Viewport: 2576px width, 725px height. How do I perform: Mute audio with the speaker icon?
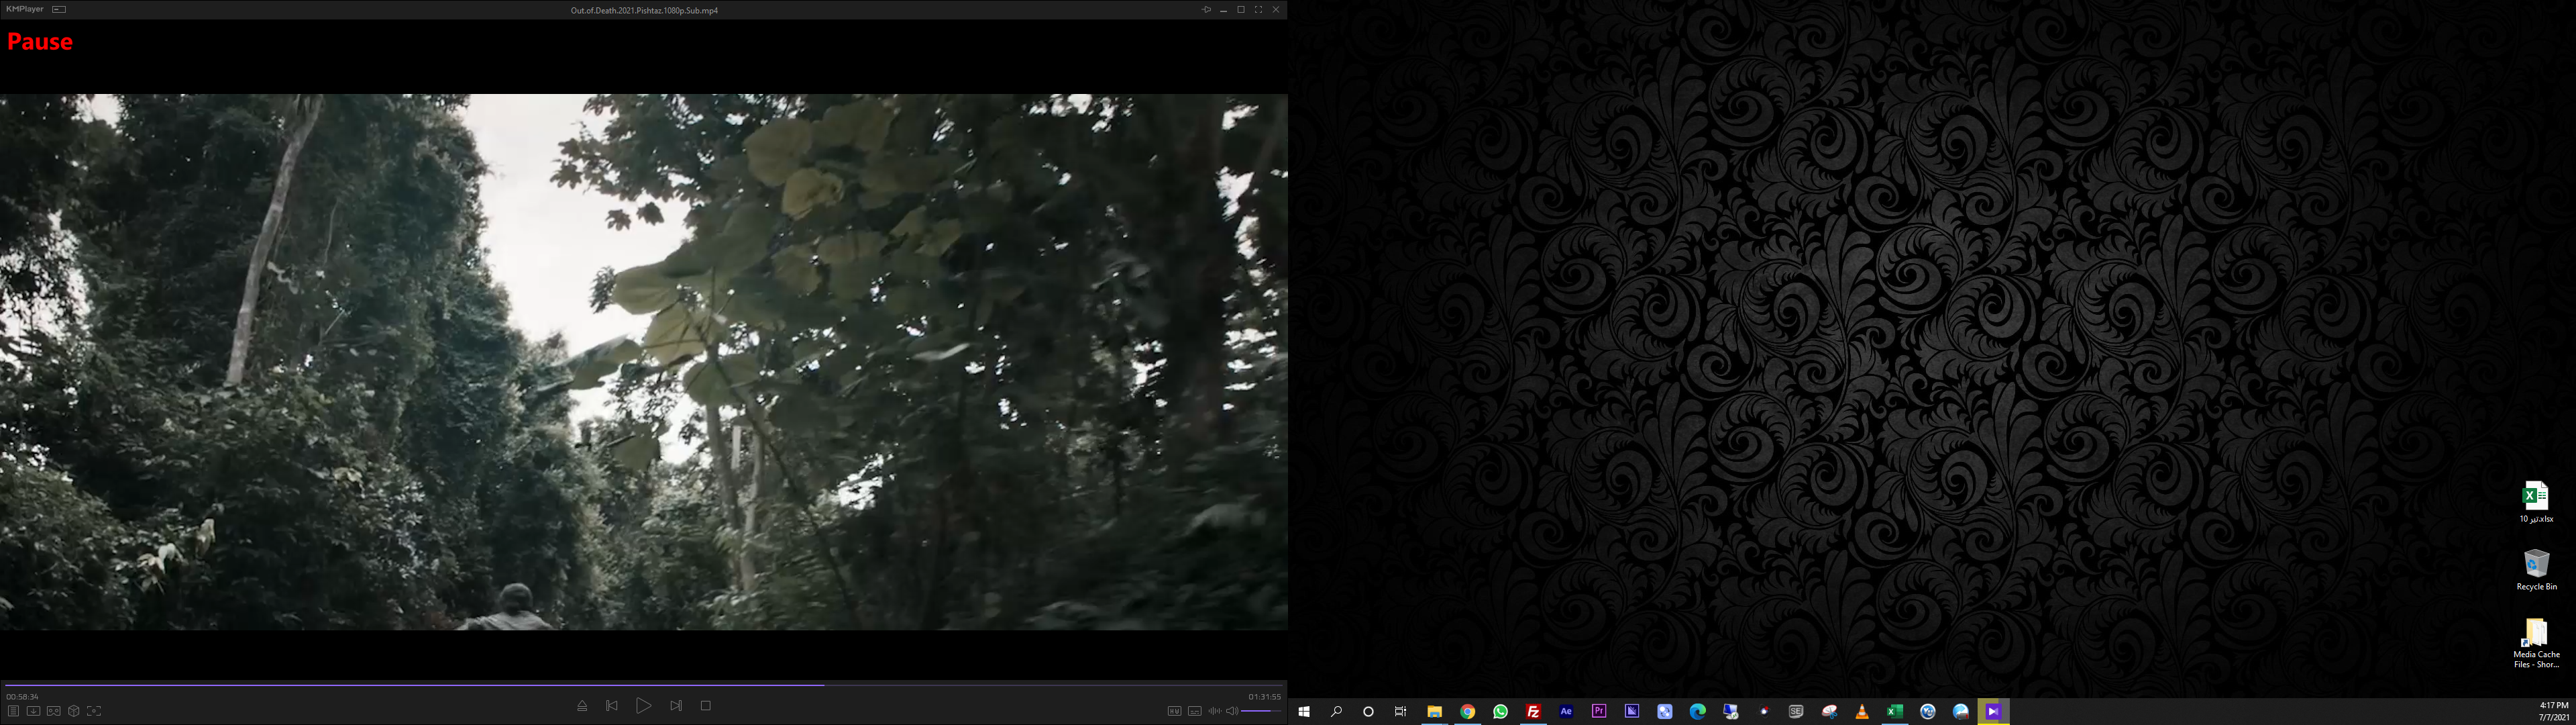pyautogui.click(x=1232, y=711)
